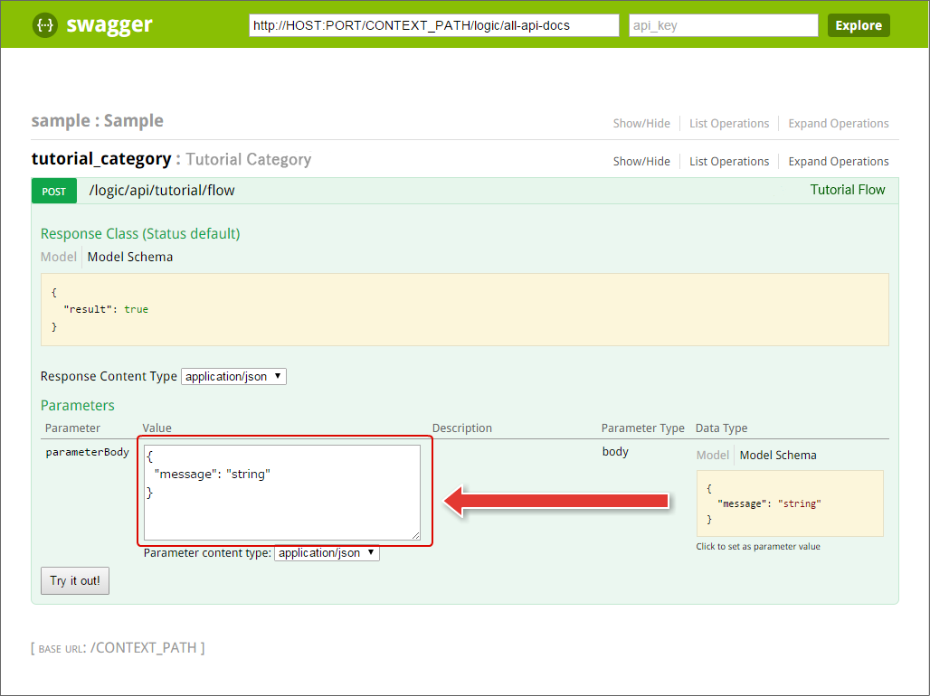This screenshot has height=696, width=930.
Task: Click the Response Class (Status default) heading
Action: [x=140, y=233]
